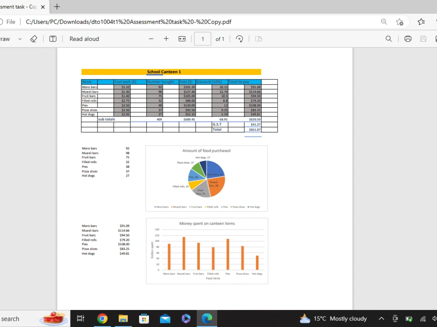The image size is (437, 327).
Task: Zoom in on the PDF
Action: (x=166, y=39)
